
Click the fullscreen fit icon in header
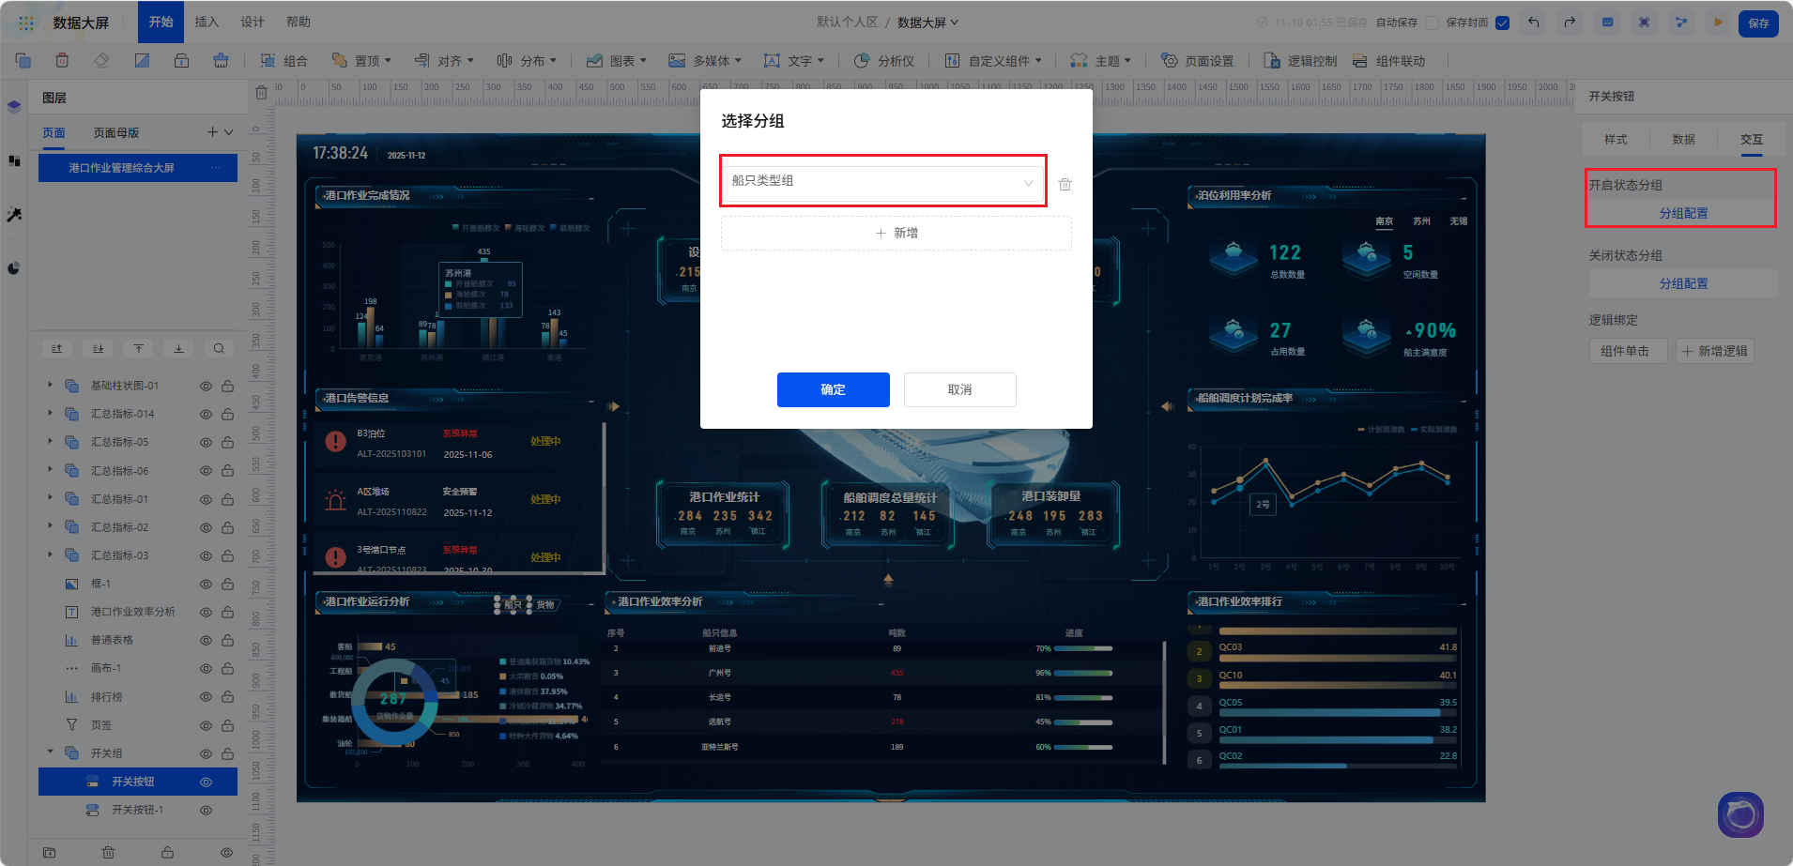point(1644,23)
